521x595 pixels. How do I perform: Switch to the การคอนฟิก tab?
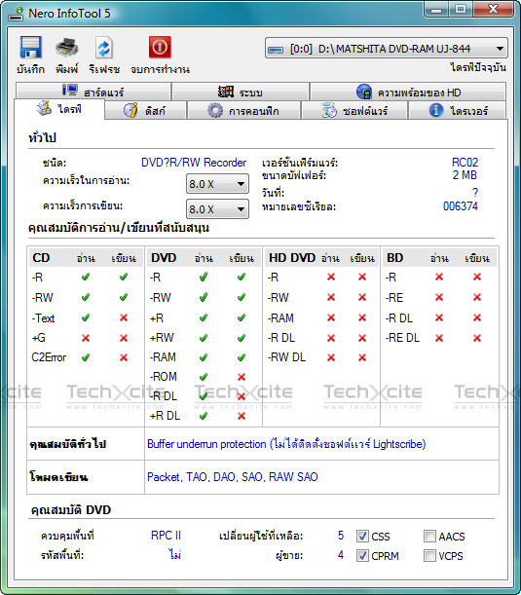point(243,110)
